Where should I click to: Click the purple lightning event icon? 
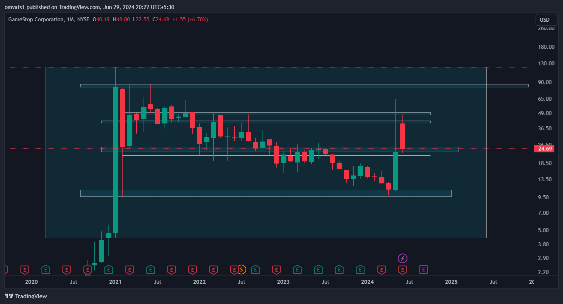(402, 258)
